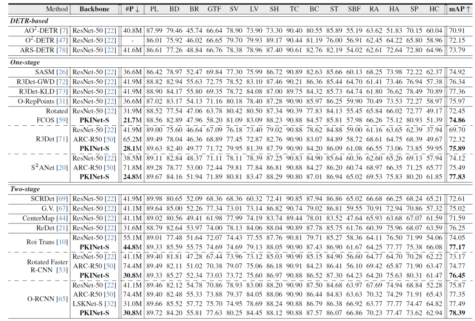
Task: Click the SASM reference [26] link
Action: pos(63,72)
